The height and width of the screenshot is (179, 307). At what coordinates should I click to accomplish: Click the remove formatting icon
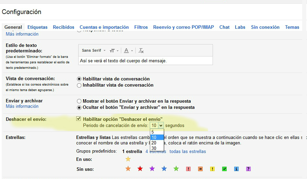tap(141, 51)
